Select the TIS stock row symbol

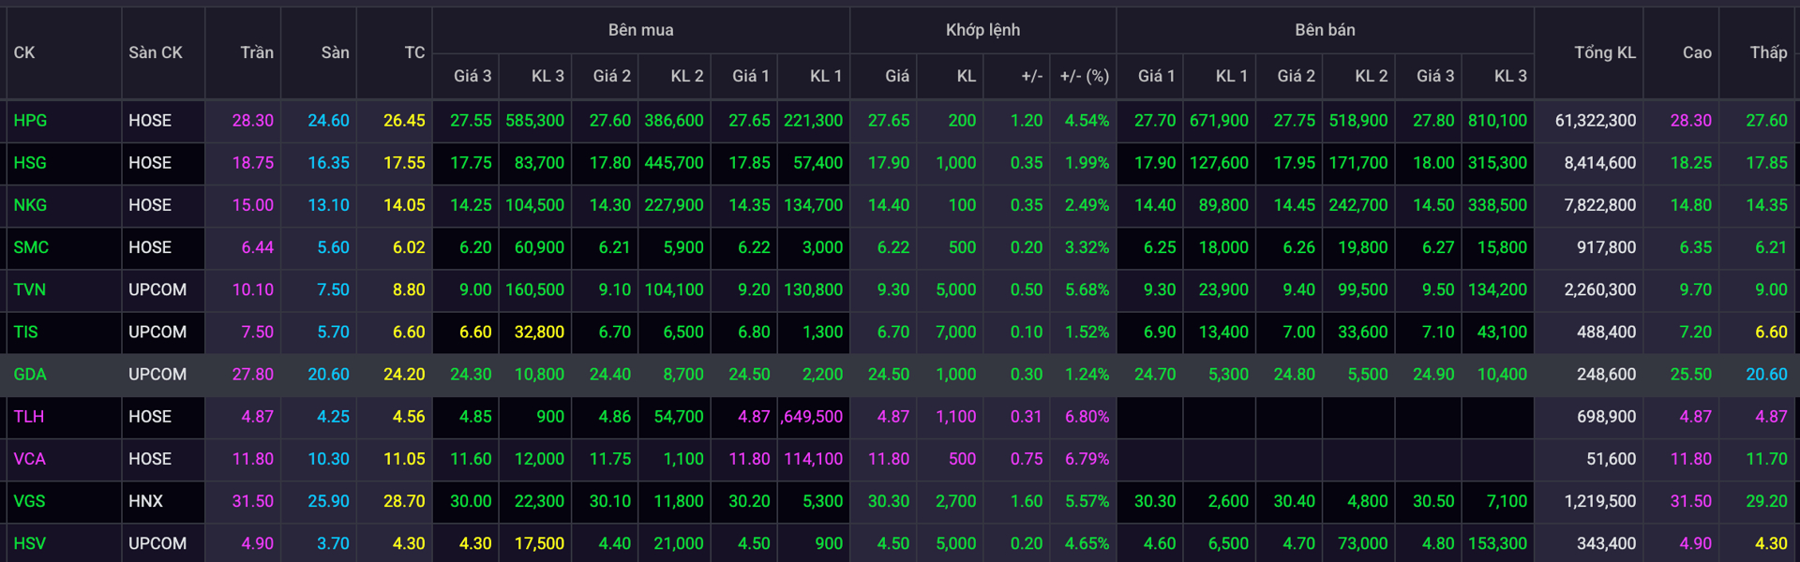click(x=26, y=332)
